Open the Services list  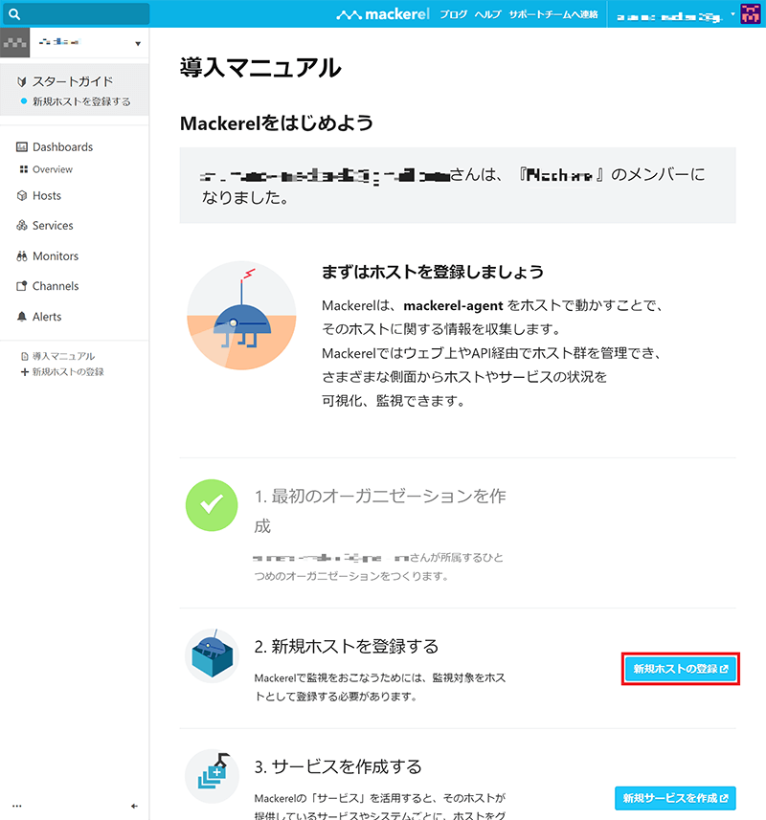[53, 226]
